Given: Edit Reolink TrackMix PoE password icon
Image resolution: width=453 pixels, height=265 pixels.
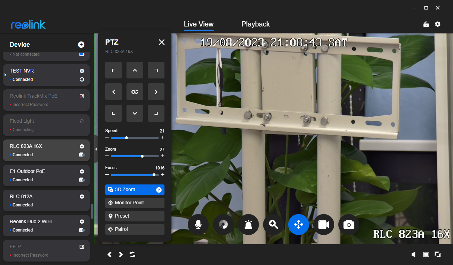Looking at the screenshot, I should click(x=82, y=96).
